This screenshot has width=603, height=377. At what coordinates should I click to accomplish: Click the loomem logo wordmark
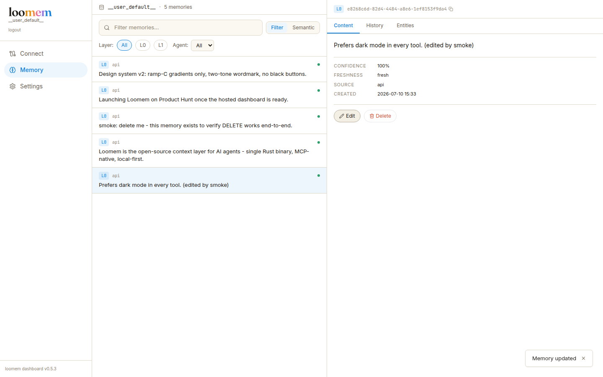click(x=30, y=12)
